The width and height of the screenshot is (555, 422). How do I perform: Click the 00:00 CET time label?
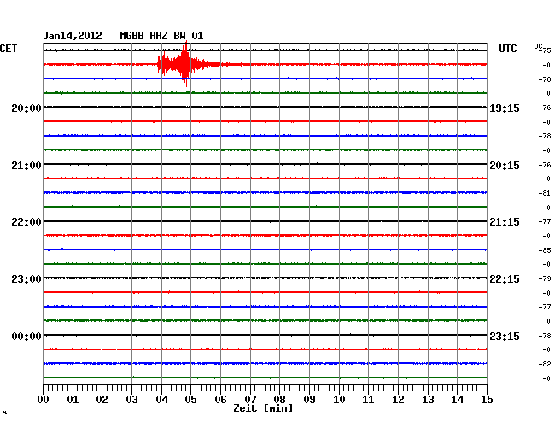coord(26,336)
